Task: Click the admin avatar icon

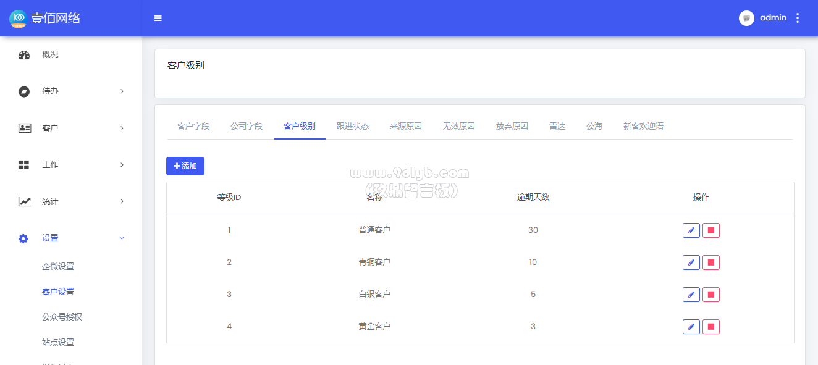Action: coord(746,18)
